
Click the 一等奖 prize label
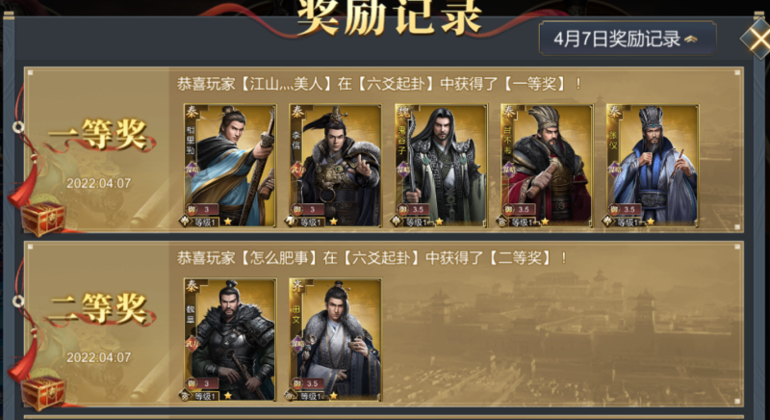pyautogui.click(x=98, y=135)
